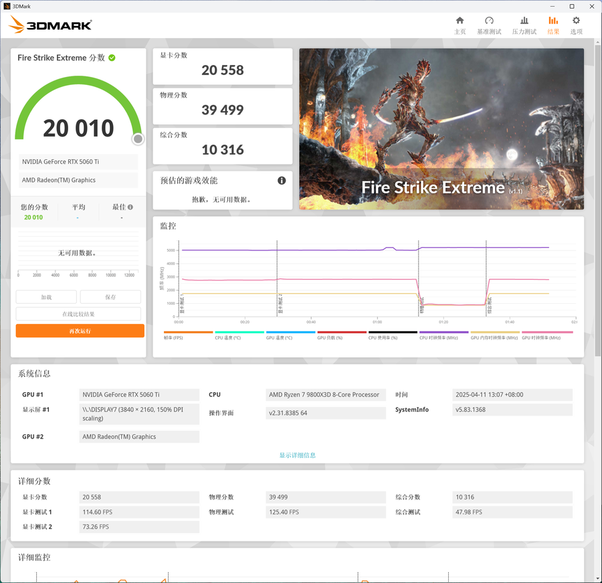Click the info icon next to 最佳
This screenshot has height=583, width=602.
(x=130, y=207)
